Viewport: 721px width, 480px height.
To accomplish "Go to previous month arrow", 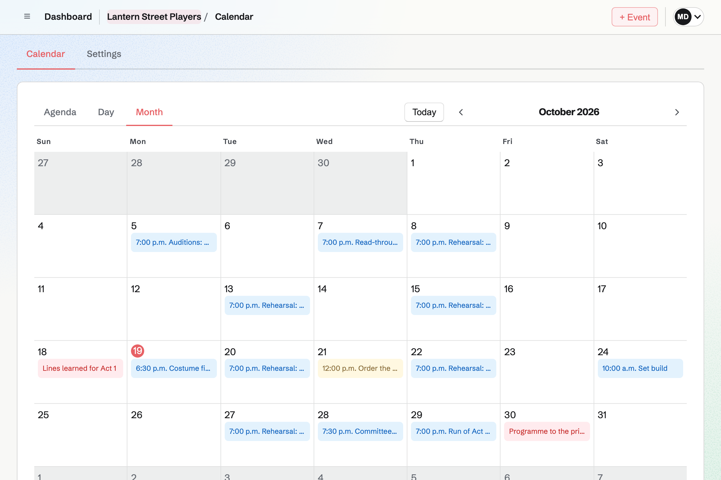I will click(461, 112).
